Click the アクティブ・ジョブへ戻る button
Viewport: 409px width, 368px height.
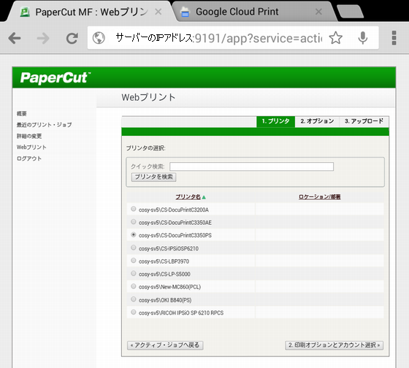(x=165, y=345)
